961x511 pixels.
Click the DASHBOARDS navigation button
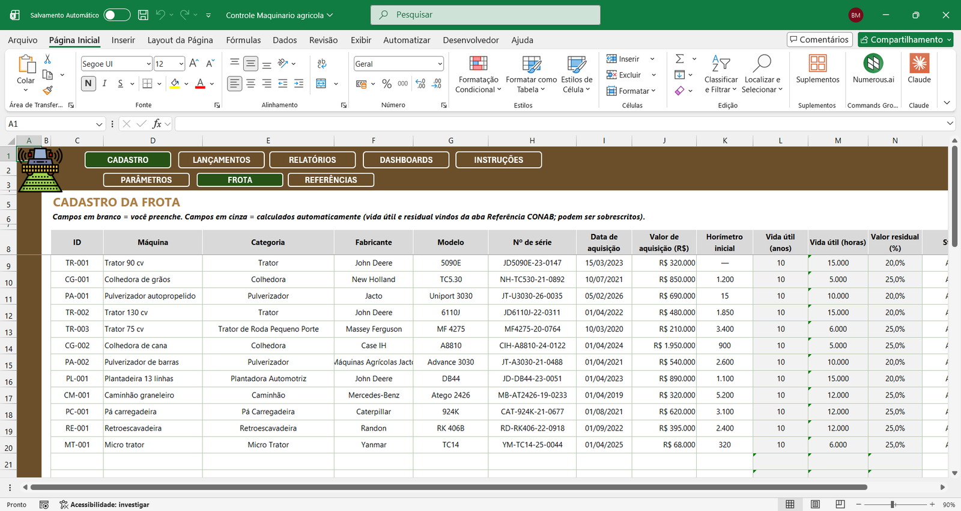click(x=406, y=160)
